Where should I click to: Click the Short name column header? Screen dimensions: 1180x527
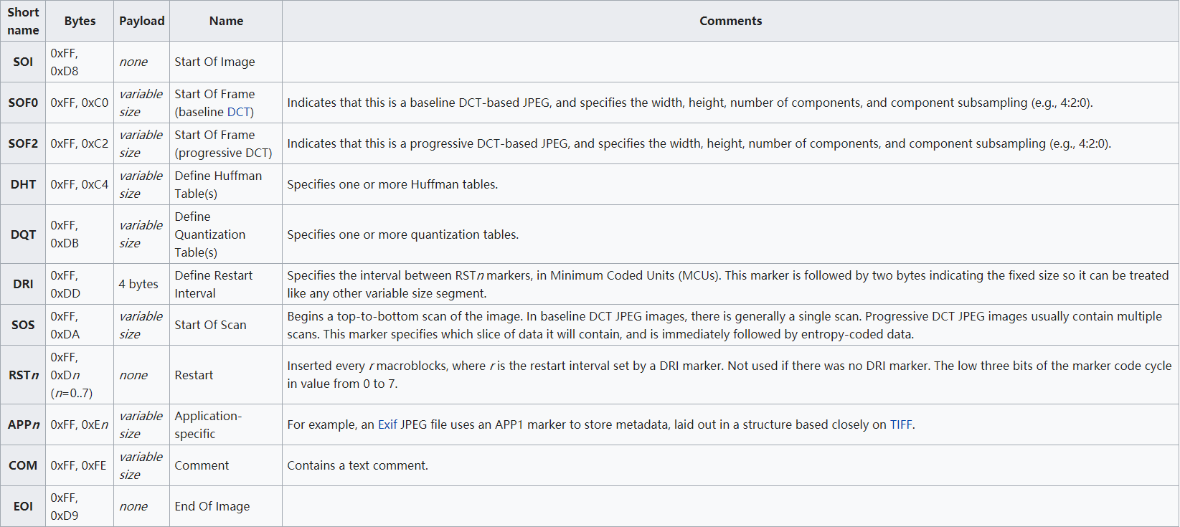pyautogui.click(x=23, y=21)
